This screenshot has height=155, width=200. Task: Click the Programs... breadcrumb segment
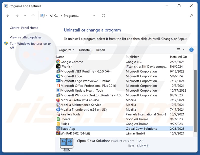[71, 15]
